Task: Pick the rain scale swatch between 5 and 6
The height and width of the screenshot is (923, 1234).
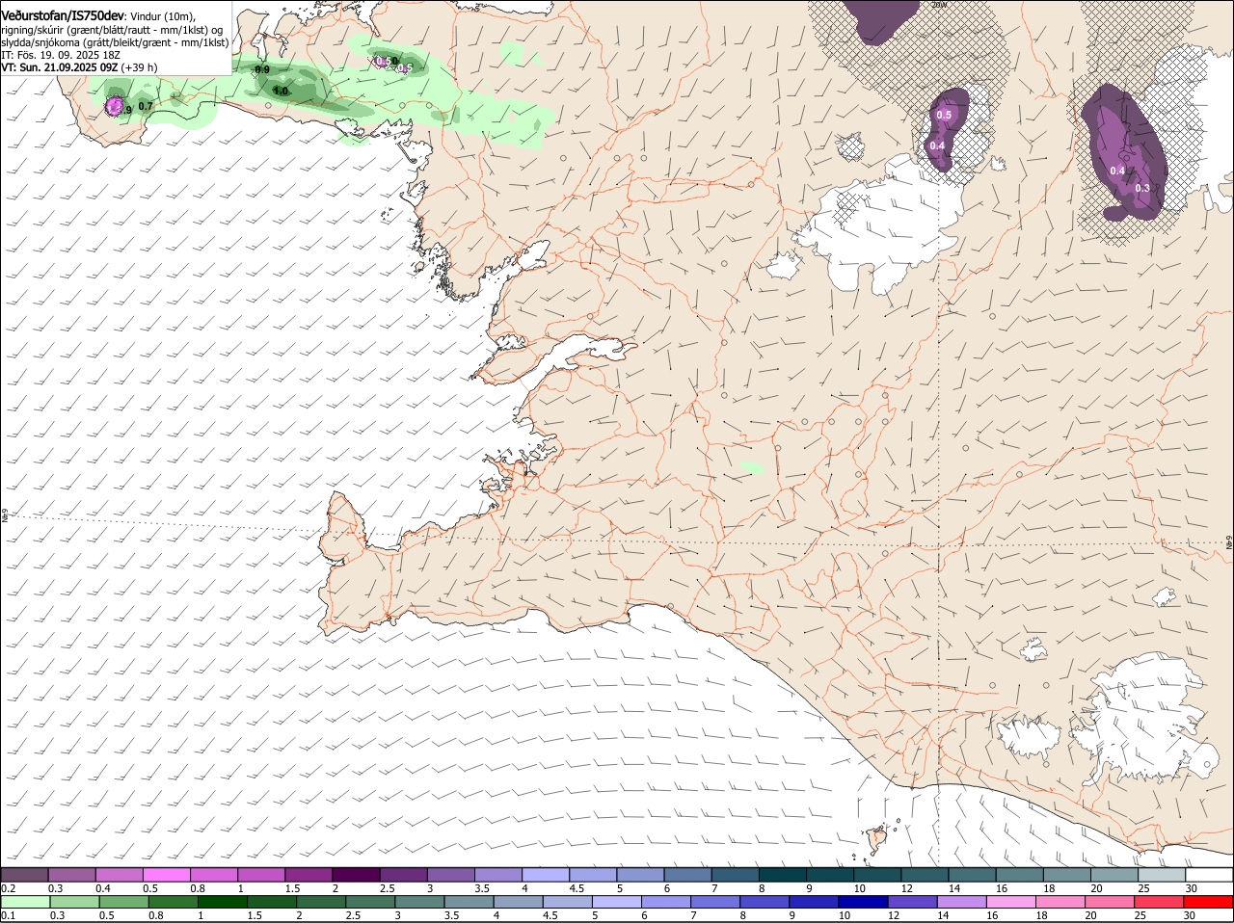Action: (x=617, y=902)
